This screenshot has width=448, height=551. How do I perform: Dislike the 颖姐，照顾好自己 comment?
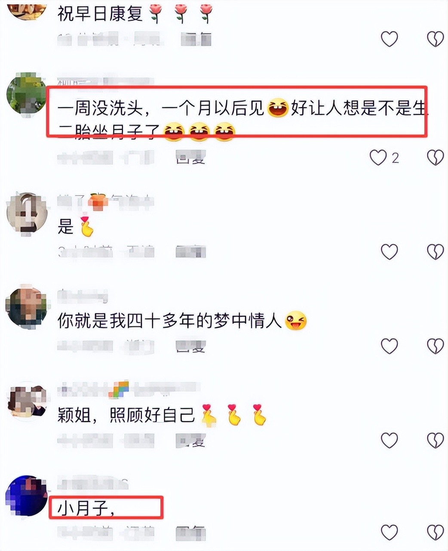click(x=435, y=440)
